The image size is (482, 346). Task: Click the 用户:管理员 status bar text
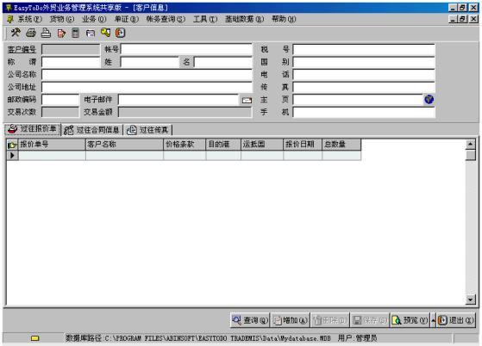[x=358, y=338]
